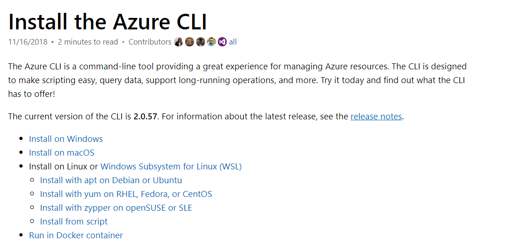Open the 'all' contributors link
510x241 pixels.
(x=233, y=42)
